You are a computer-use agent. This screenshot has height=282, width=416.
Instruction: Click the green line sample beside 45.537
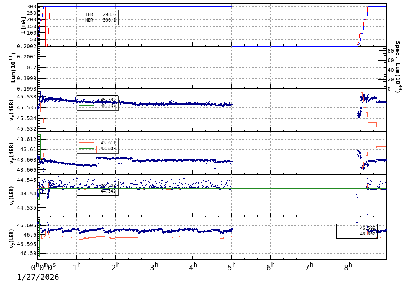[86, 105]
